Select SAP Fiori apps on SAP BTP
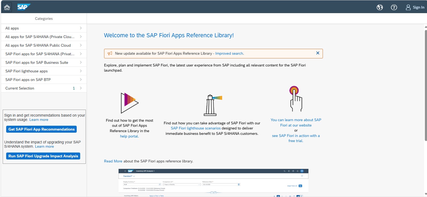This screenshot has width=427, height=197. (28, 80)
